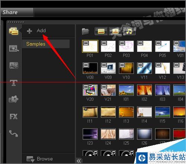
Task: Click the Browse button
Action: pyautogui.click(x=40, y=159)
